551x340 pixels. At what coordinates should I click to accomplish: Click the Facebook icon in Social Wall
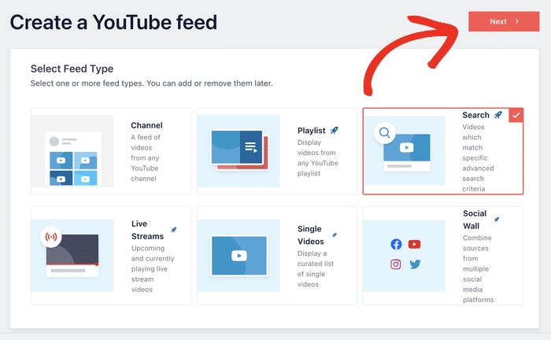[396, 245]
